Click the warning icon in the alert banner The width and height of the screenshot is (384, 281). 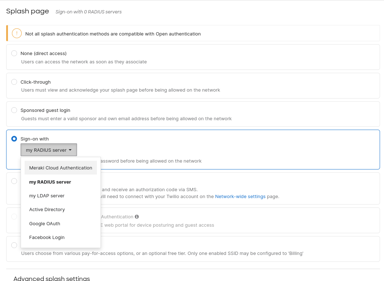pos(17,33)
